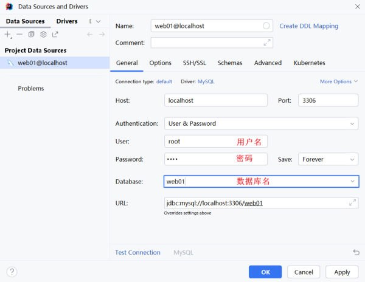This screenshot has width=365, height=282.
Task: Click the IntelliJ app icon in title bar
Action: pyautogui.click(x=9, y=7)
